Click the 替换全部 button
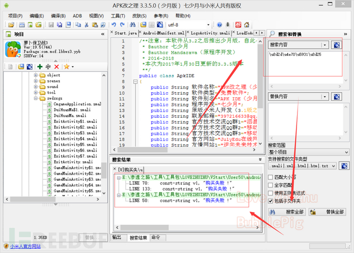Image resolution: width=354 pixels, height=253 pixels. [327, 212]
